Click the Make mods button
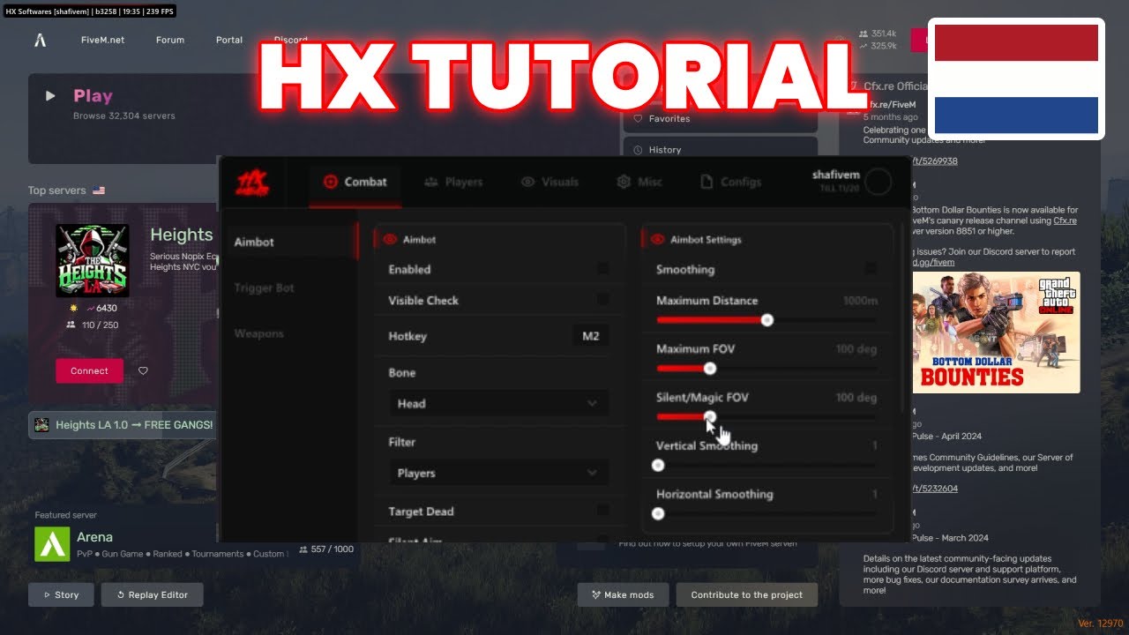 (x=623, y=595)
